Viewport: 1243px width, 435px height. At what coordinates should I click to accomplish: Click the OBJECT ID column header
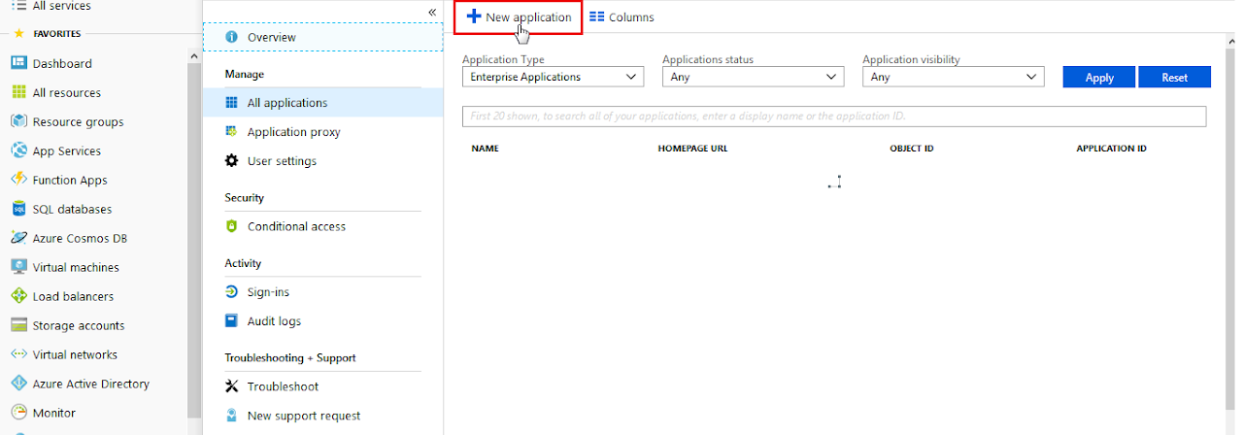[x=912, y=149]
